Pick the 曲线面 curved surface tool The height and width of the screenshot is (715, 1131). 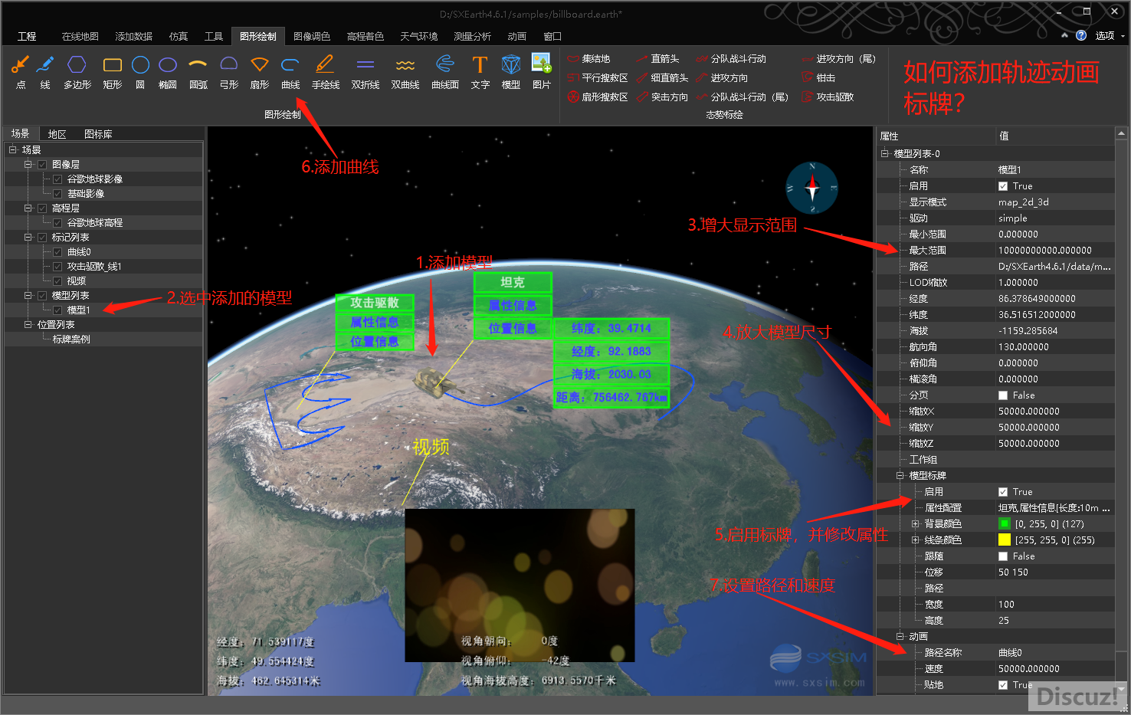tap(445, 71)
